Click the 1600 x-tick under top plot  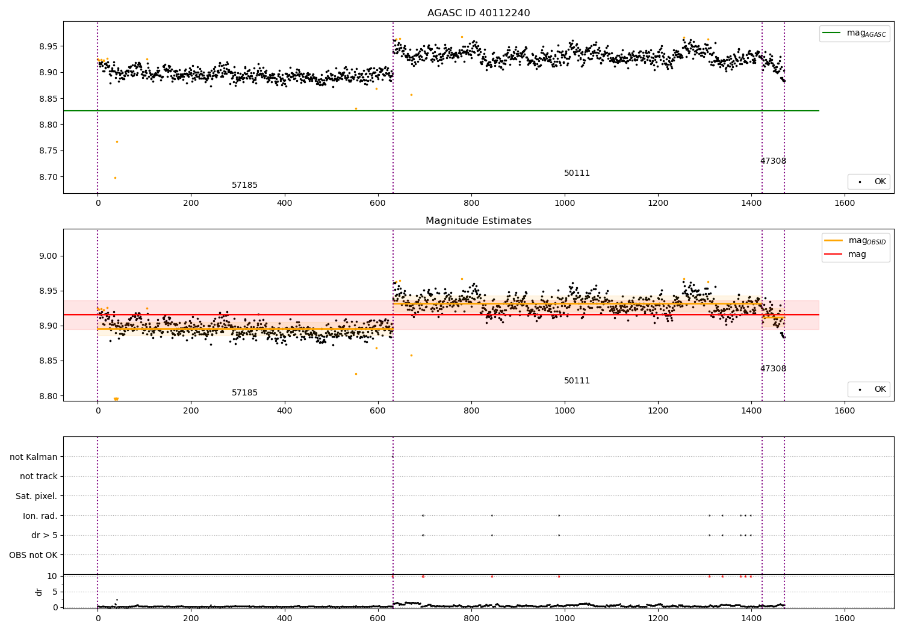click(845, 203)
